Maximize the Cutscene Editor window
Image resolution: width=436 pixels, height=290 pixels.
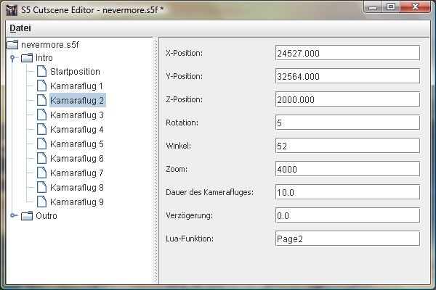390,8
